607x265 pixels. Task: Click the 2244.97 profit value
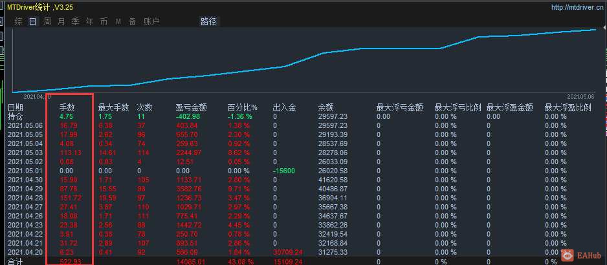(188, 153)
